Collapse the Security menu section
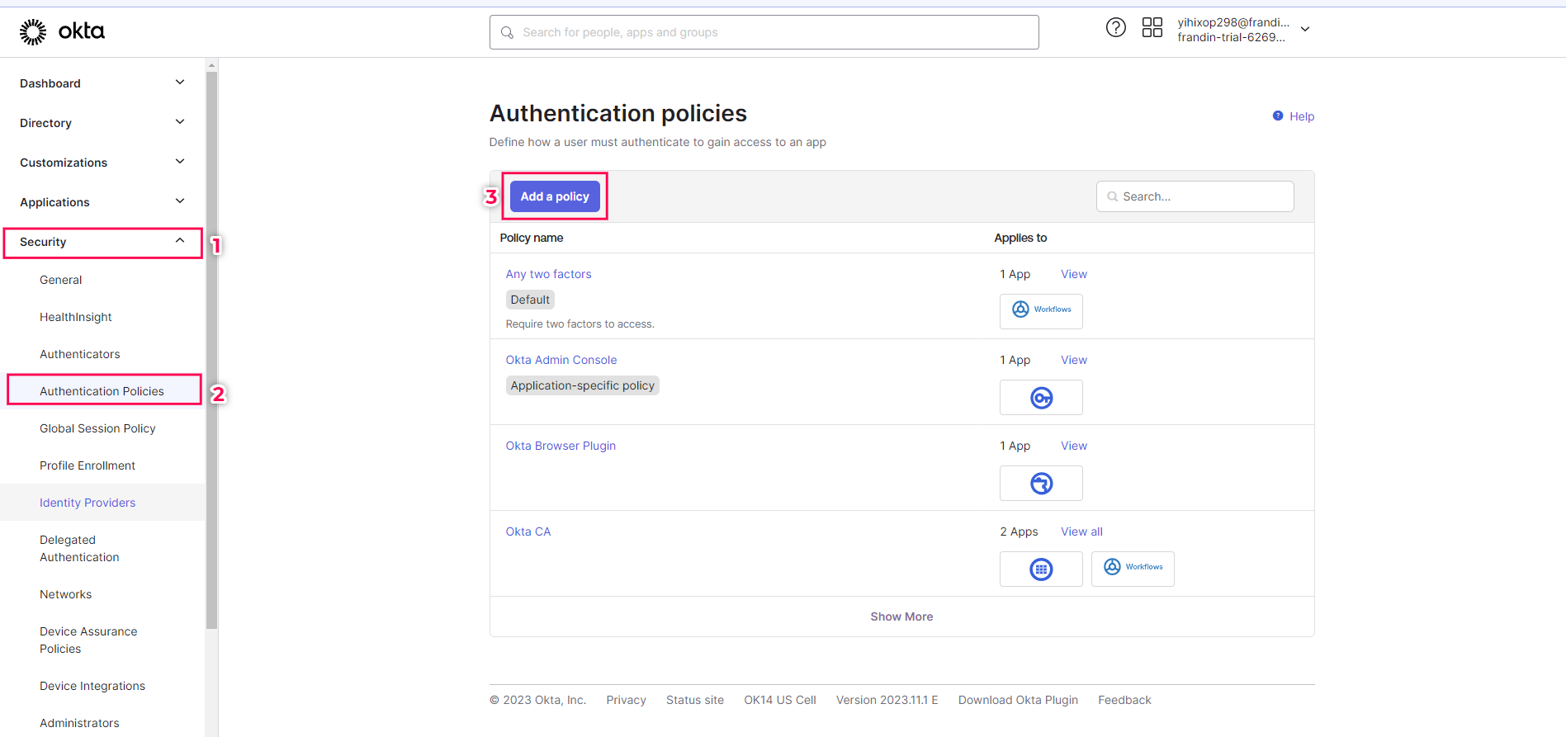The image size is (1566, 737). [180, 241]
